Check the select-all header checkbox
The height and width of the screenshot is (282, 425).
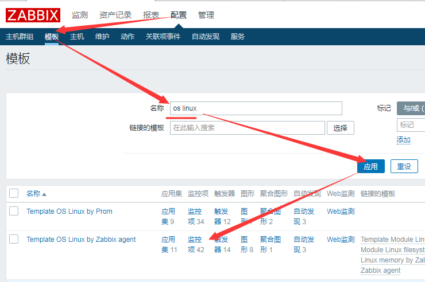(x=14, y=193)
